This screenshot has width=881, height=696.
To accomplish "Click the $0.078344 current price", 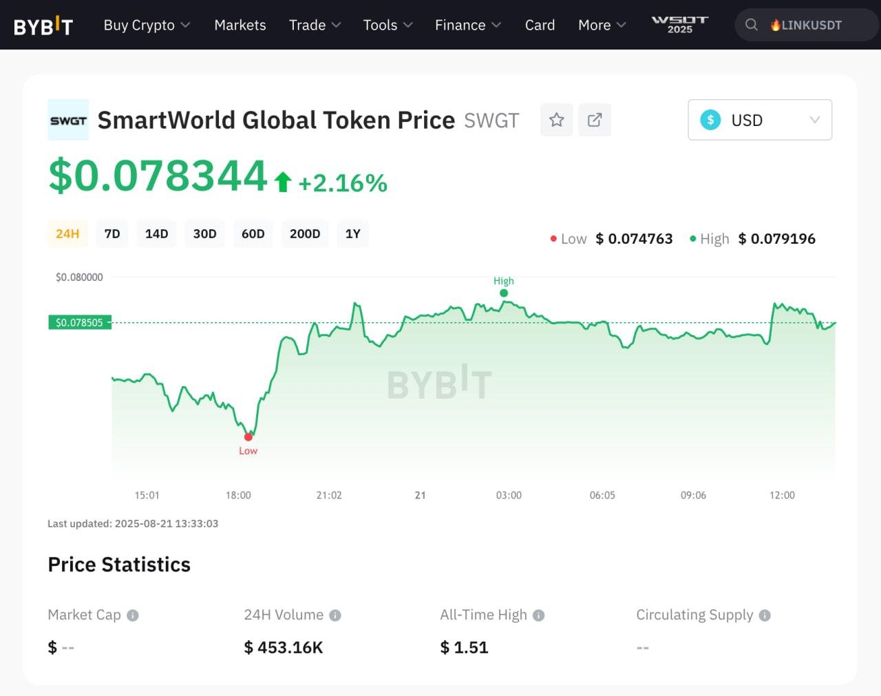I will click(158, 176).
